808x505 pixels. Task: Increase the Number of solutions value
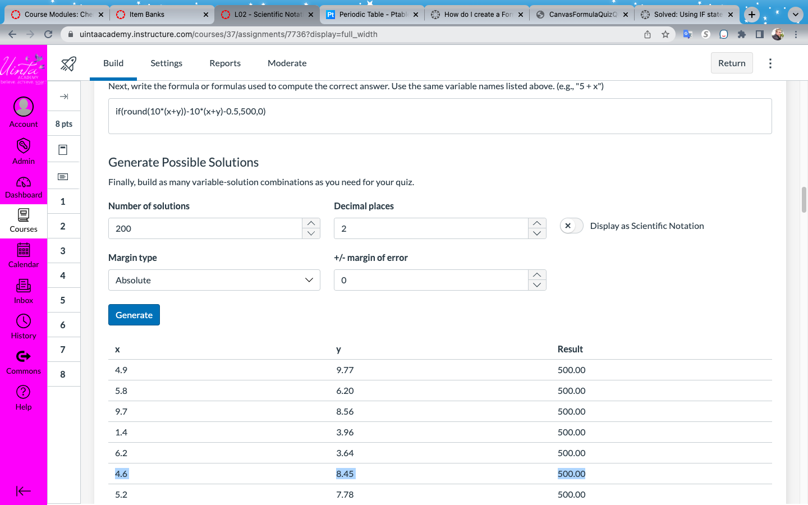click(311, 223)
